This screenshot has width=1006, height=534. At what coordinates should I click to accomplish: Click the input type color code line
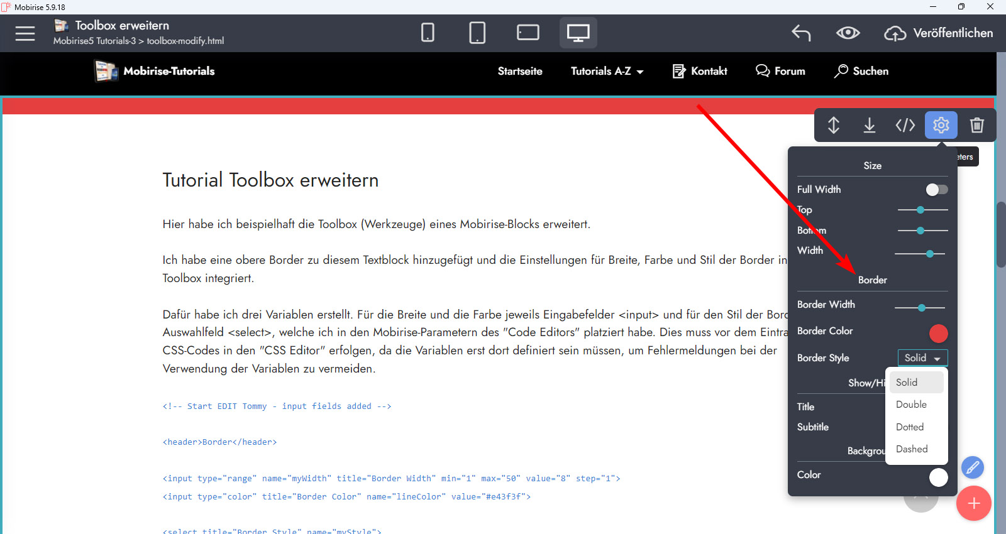(x=346, y=497)
